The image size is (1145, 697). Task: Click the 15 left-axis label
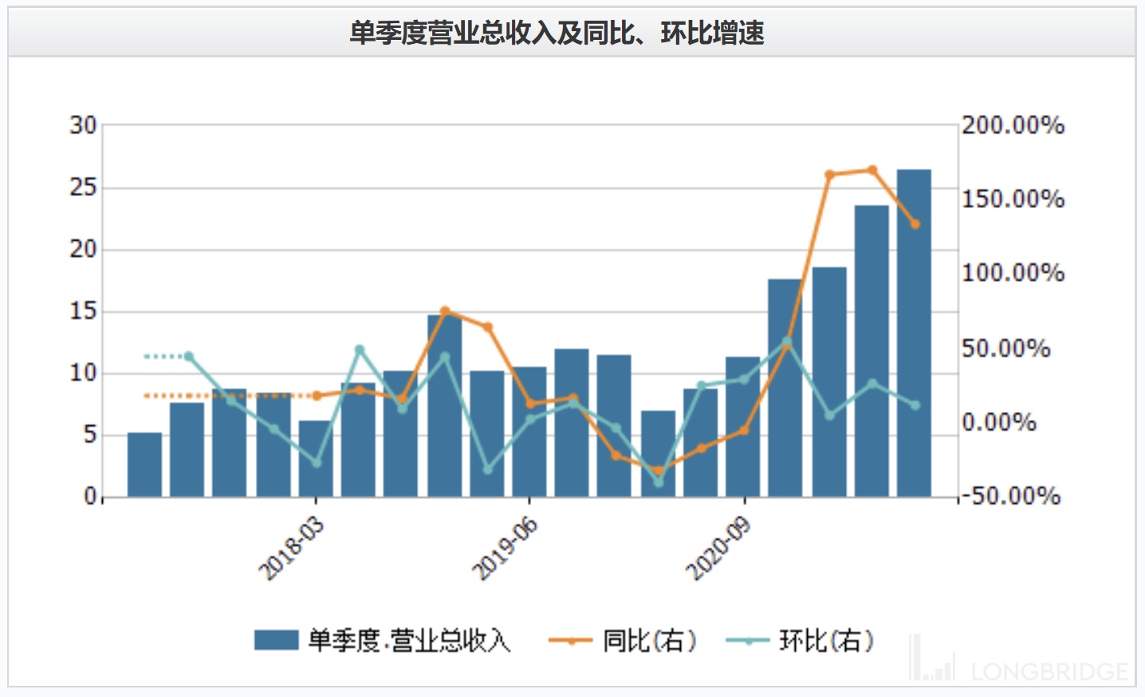pyautogui.click(x=83, y=311)
